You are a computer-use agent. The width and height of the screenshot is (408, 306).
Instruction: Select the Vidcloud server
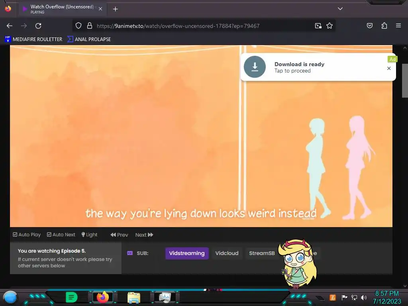(x=227, y=253)
